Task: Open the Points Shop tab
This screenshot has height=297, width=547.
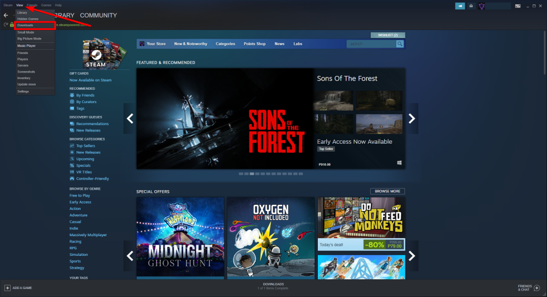Action: click(x=255, y=44)
